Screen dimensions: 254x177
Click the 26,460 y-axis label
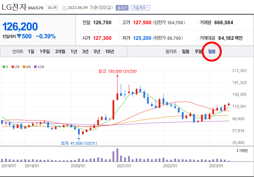point(238,143)
